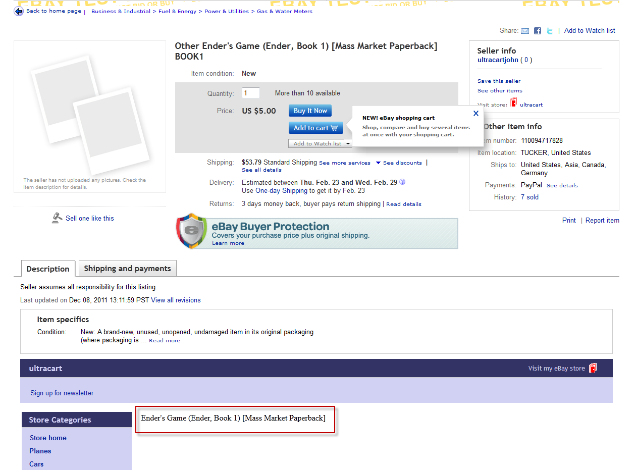Click the TUCKER, United States location text
636x470 pixels.
click(556, 153)
